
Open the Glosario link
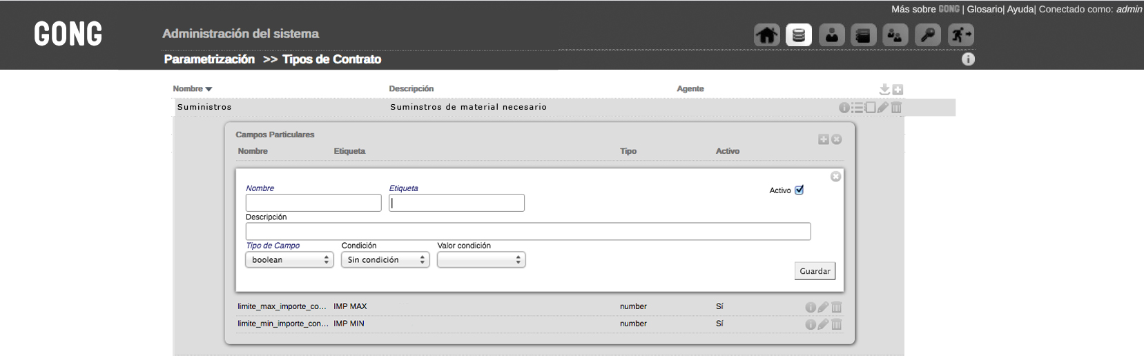[x=985, y=9]
